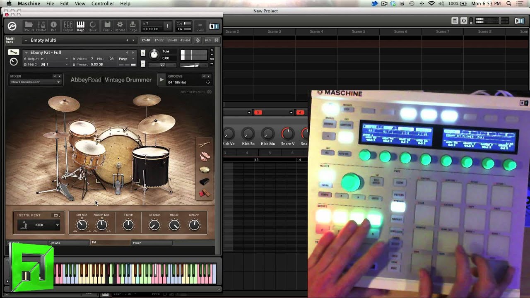Click the OH MIX knob
530x298 pixels.
tap(82, 225)
